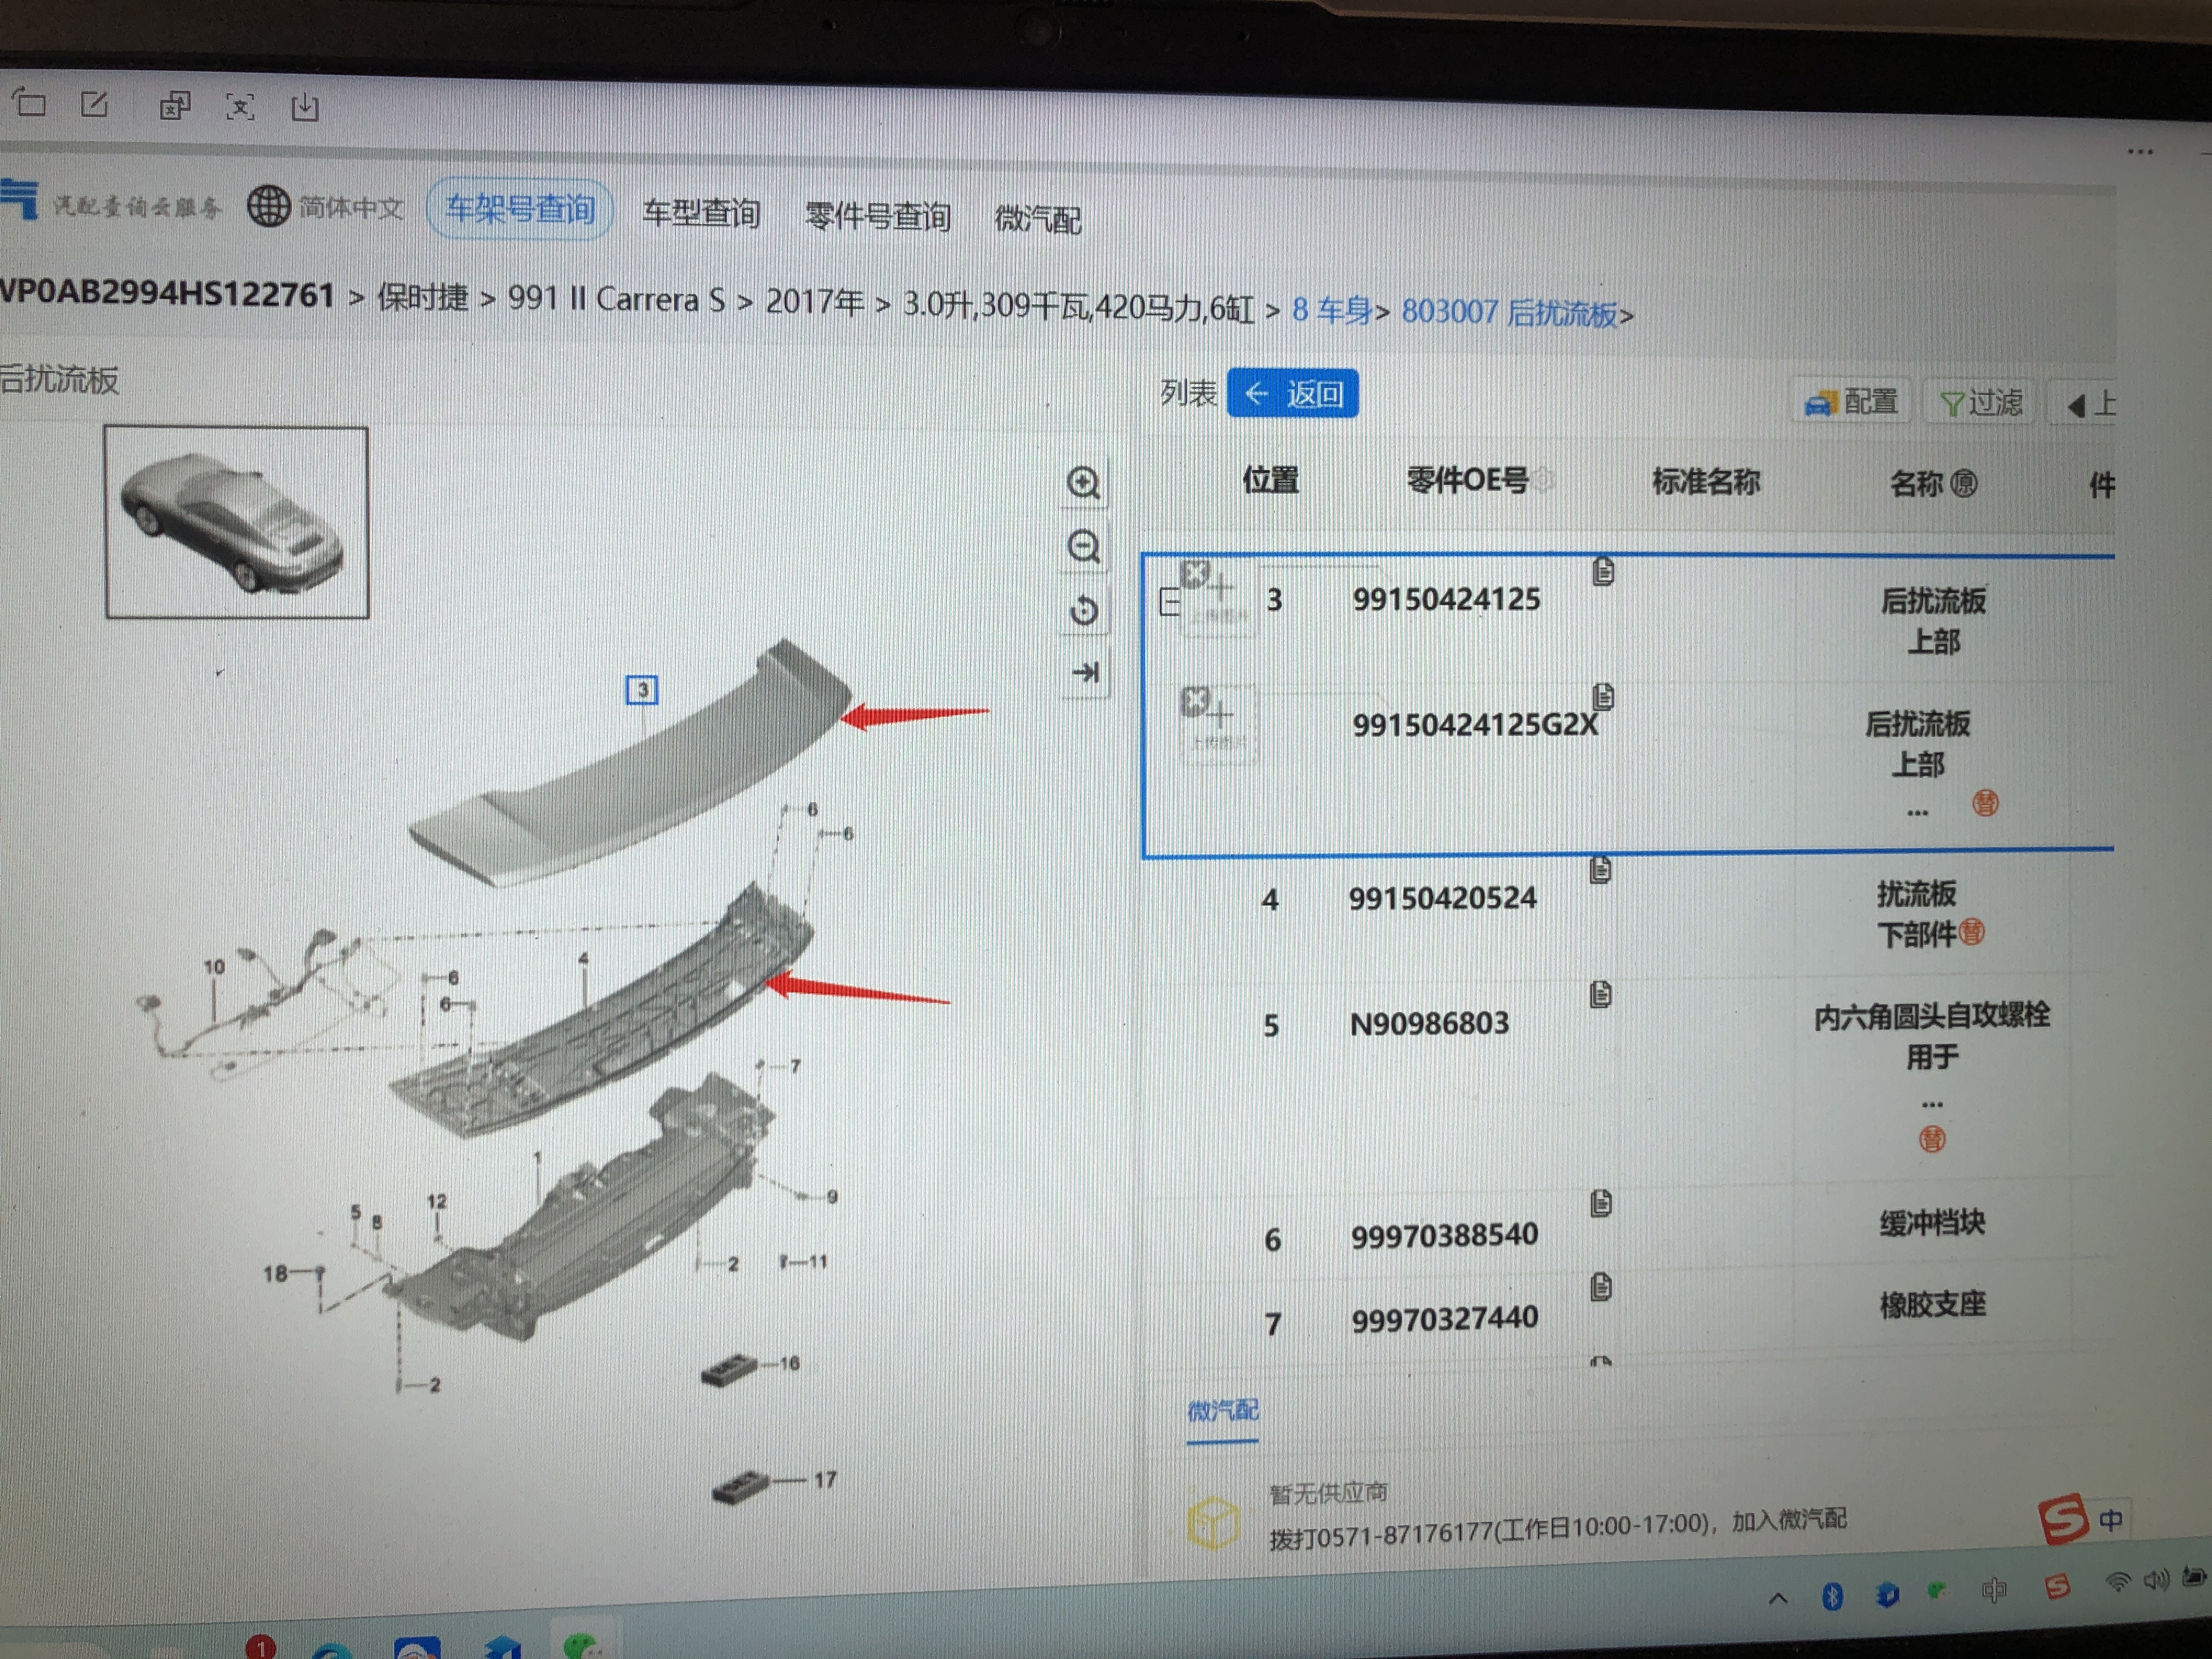
Task: Click the Bluetooth icon in system tray
Action: click(x=1832, y=1595)
